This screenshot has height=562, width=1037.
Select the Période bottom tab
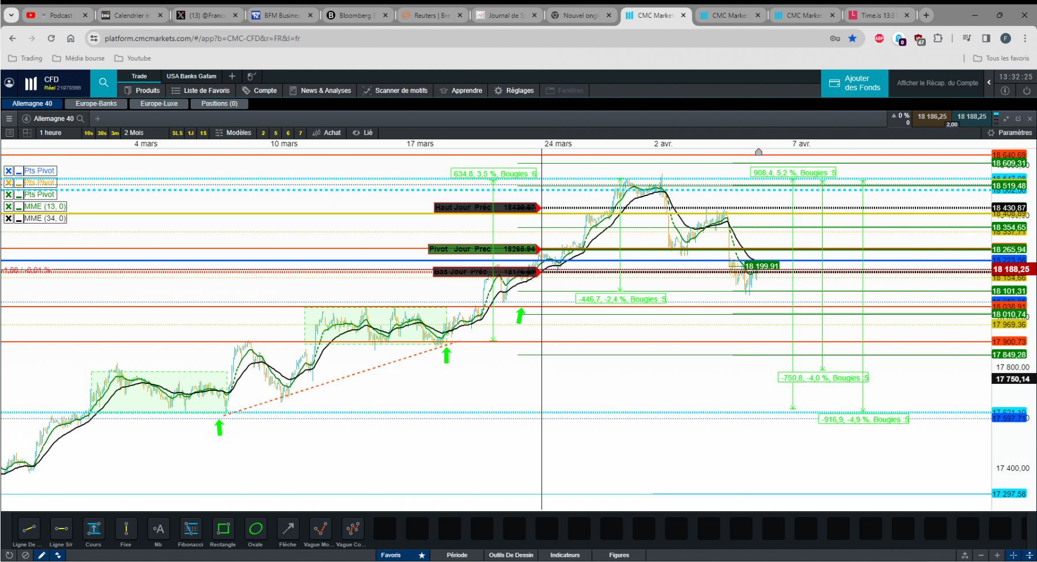[457, 555]
